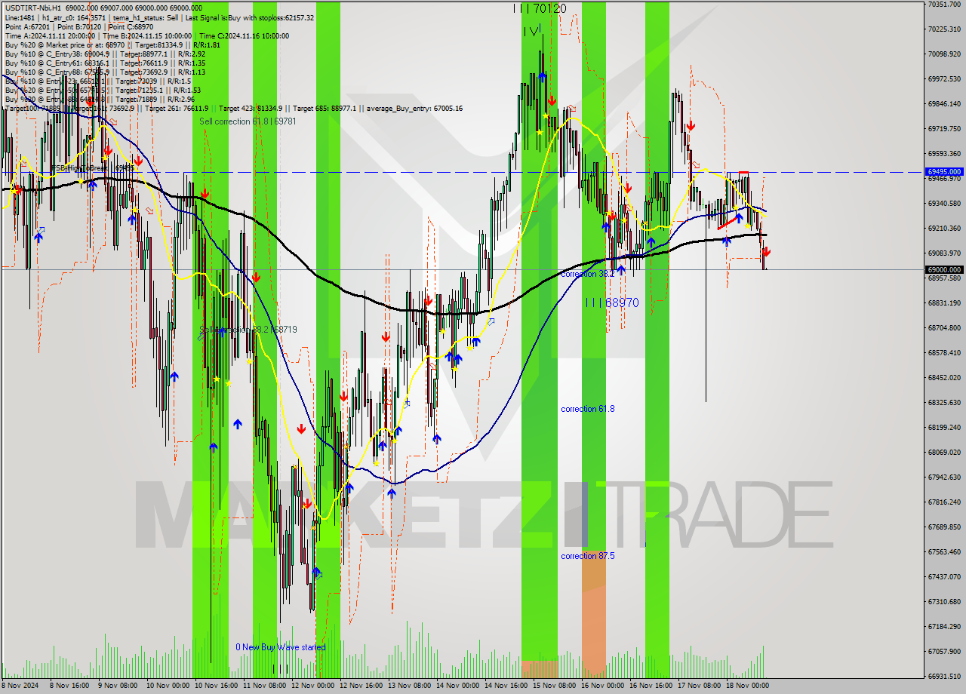Click the '13 Nov 08:00' time axis label

pyautogui.click(x=410, y=686)
